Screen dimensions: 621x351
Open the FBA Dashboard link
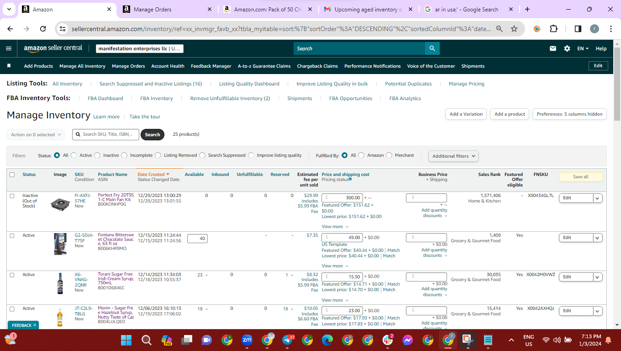[105, 98]
